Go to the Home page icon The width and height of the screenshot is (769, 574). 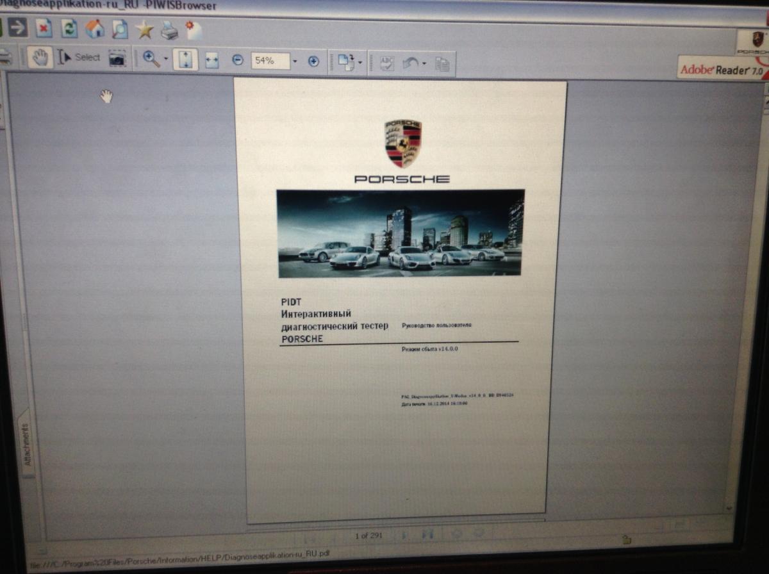coord(94,29)
